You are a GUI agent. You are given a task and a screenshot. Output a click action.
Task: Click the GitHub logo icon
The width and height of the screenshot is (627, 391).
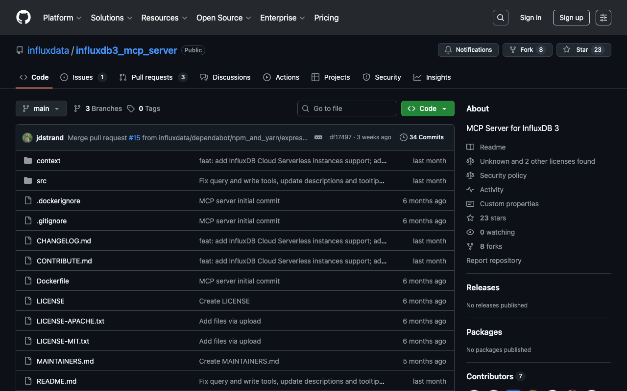tap(24, 18)
